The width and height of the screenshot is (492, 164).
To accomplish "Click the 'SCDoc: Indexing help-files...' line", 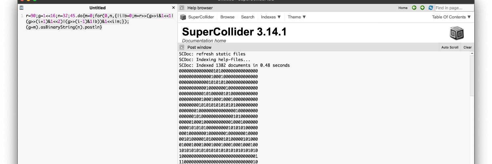I will (x=215, y=60).
